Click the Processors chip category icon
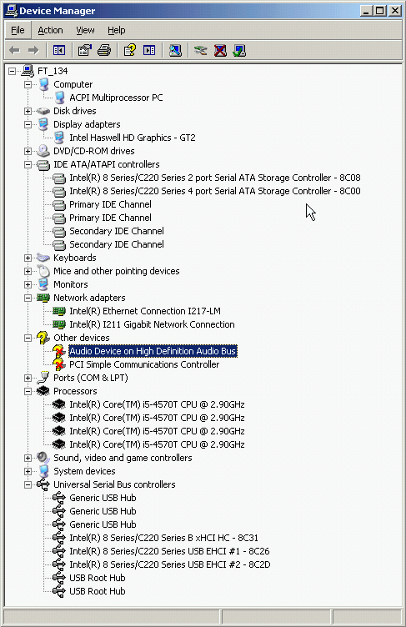This screenshot has width=406, height=627. pyautogui.click(x=43, y=391)
